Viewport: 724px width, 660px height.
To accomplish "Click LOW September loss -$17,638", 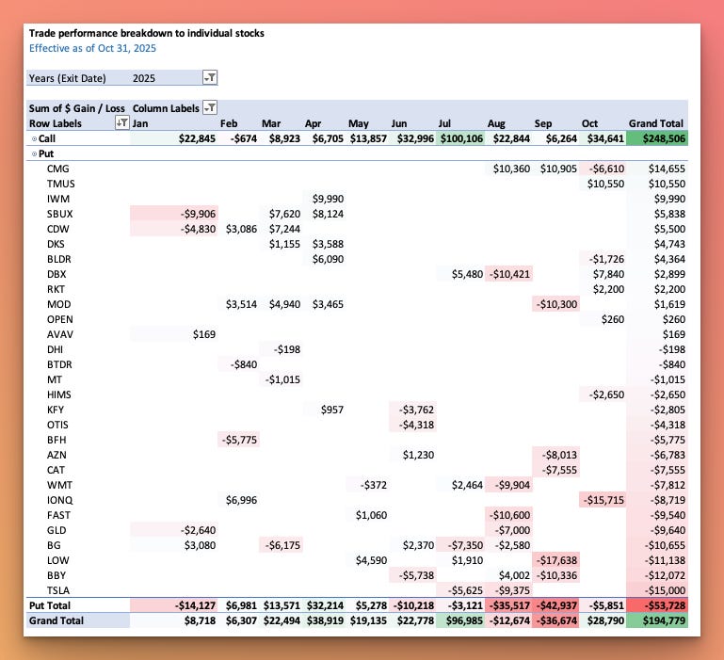I will (x=556, y=561).
